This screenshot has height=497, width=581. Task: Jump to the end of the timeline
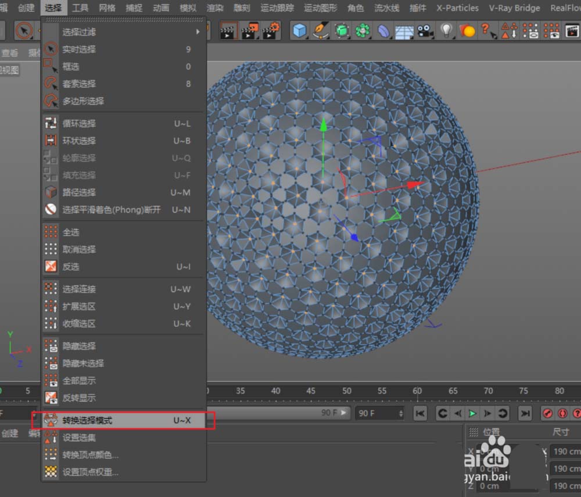tap(525, 413)
